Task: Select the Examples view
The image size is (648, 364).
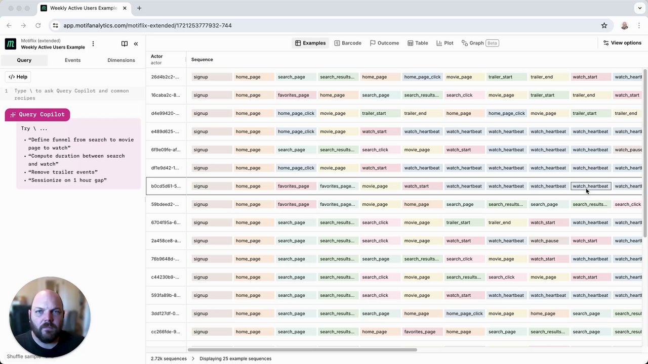Action: coord(310,43)
